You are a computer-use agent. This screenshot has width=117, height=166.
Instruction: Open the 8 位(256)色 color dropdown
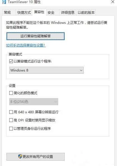click(x=34, y=102)
